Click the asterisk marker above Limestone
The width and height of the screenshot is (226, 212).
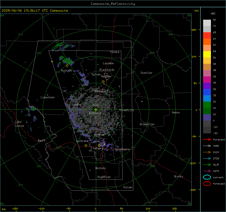(x=47, y=95)
